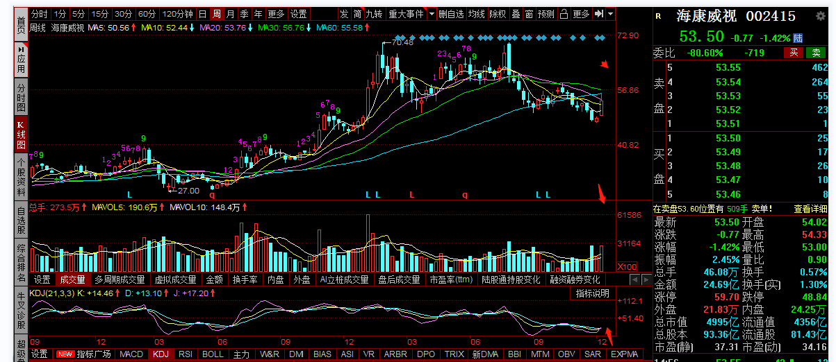Click the 发 toolbar icon
The image size is (836, 362).
pyautogui.click(x=345, y=14)
